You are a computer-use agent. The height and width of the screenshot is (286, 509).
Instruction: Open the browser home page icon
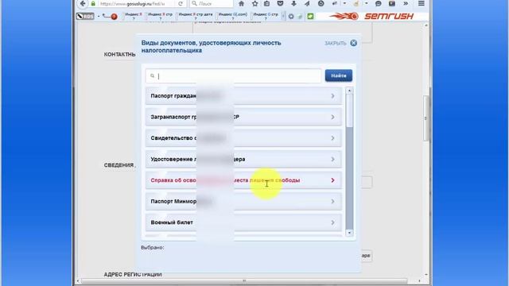coord(241,3)
